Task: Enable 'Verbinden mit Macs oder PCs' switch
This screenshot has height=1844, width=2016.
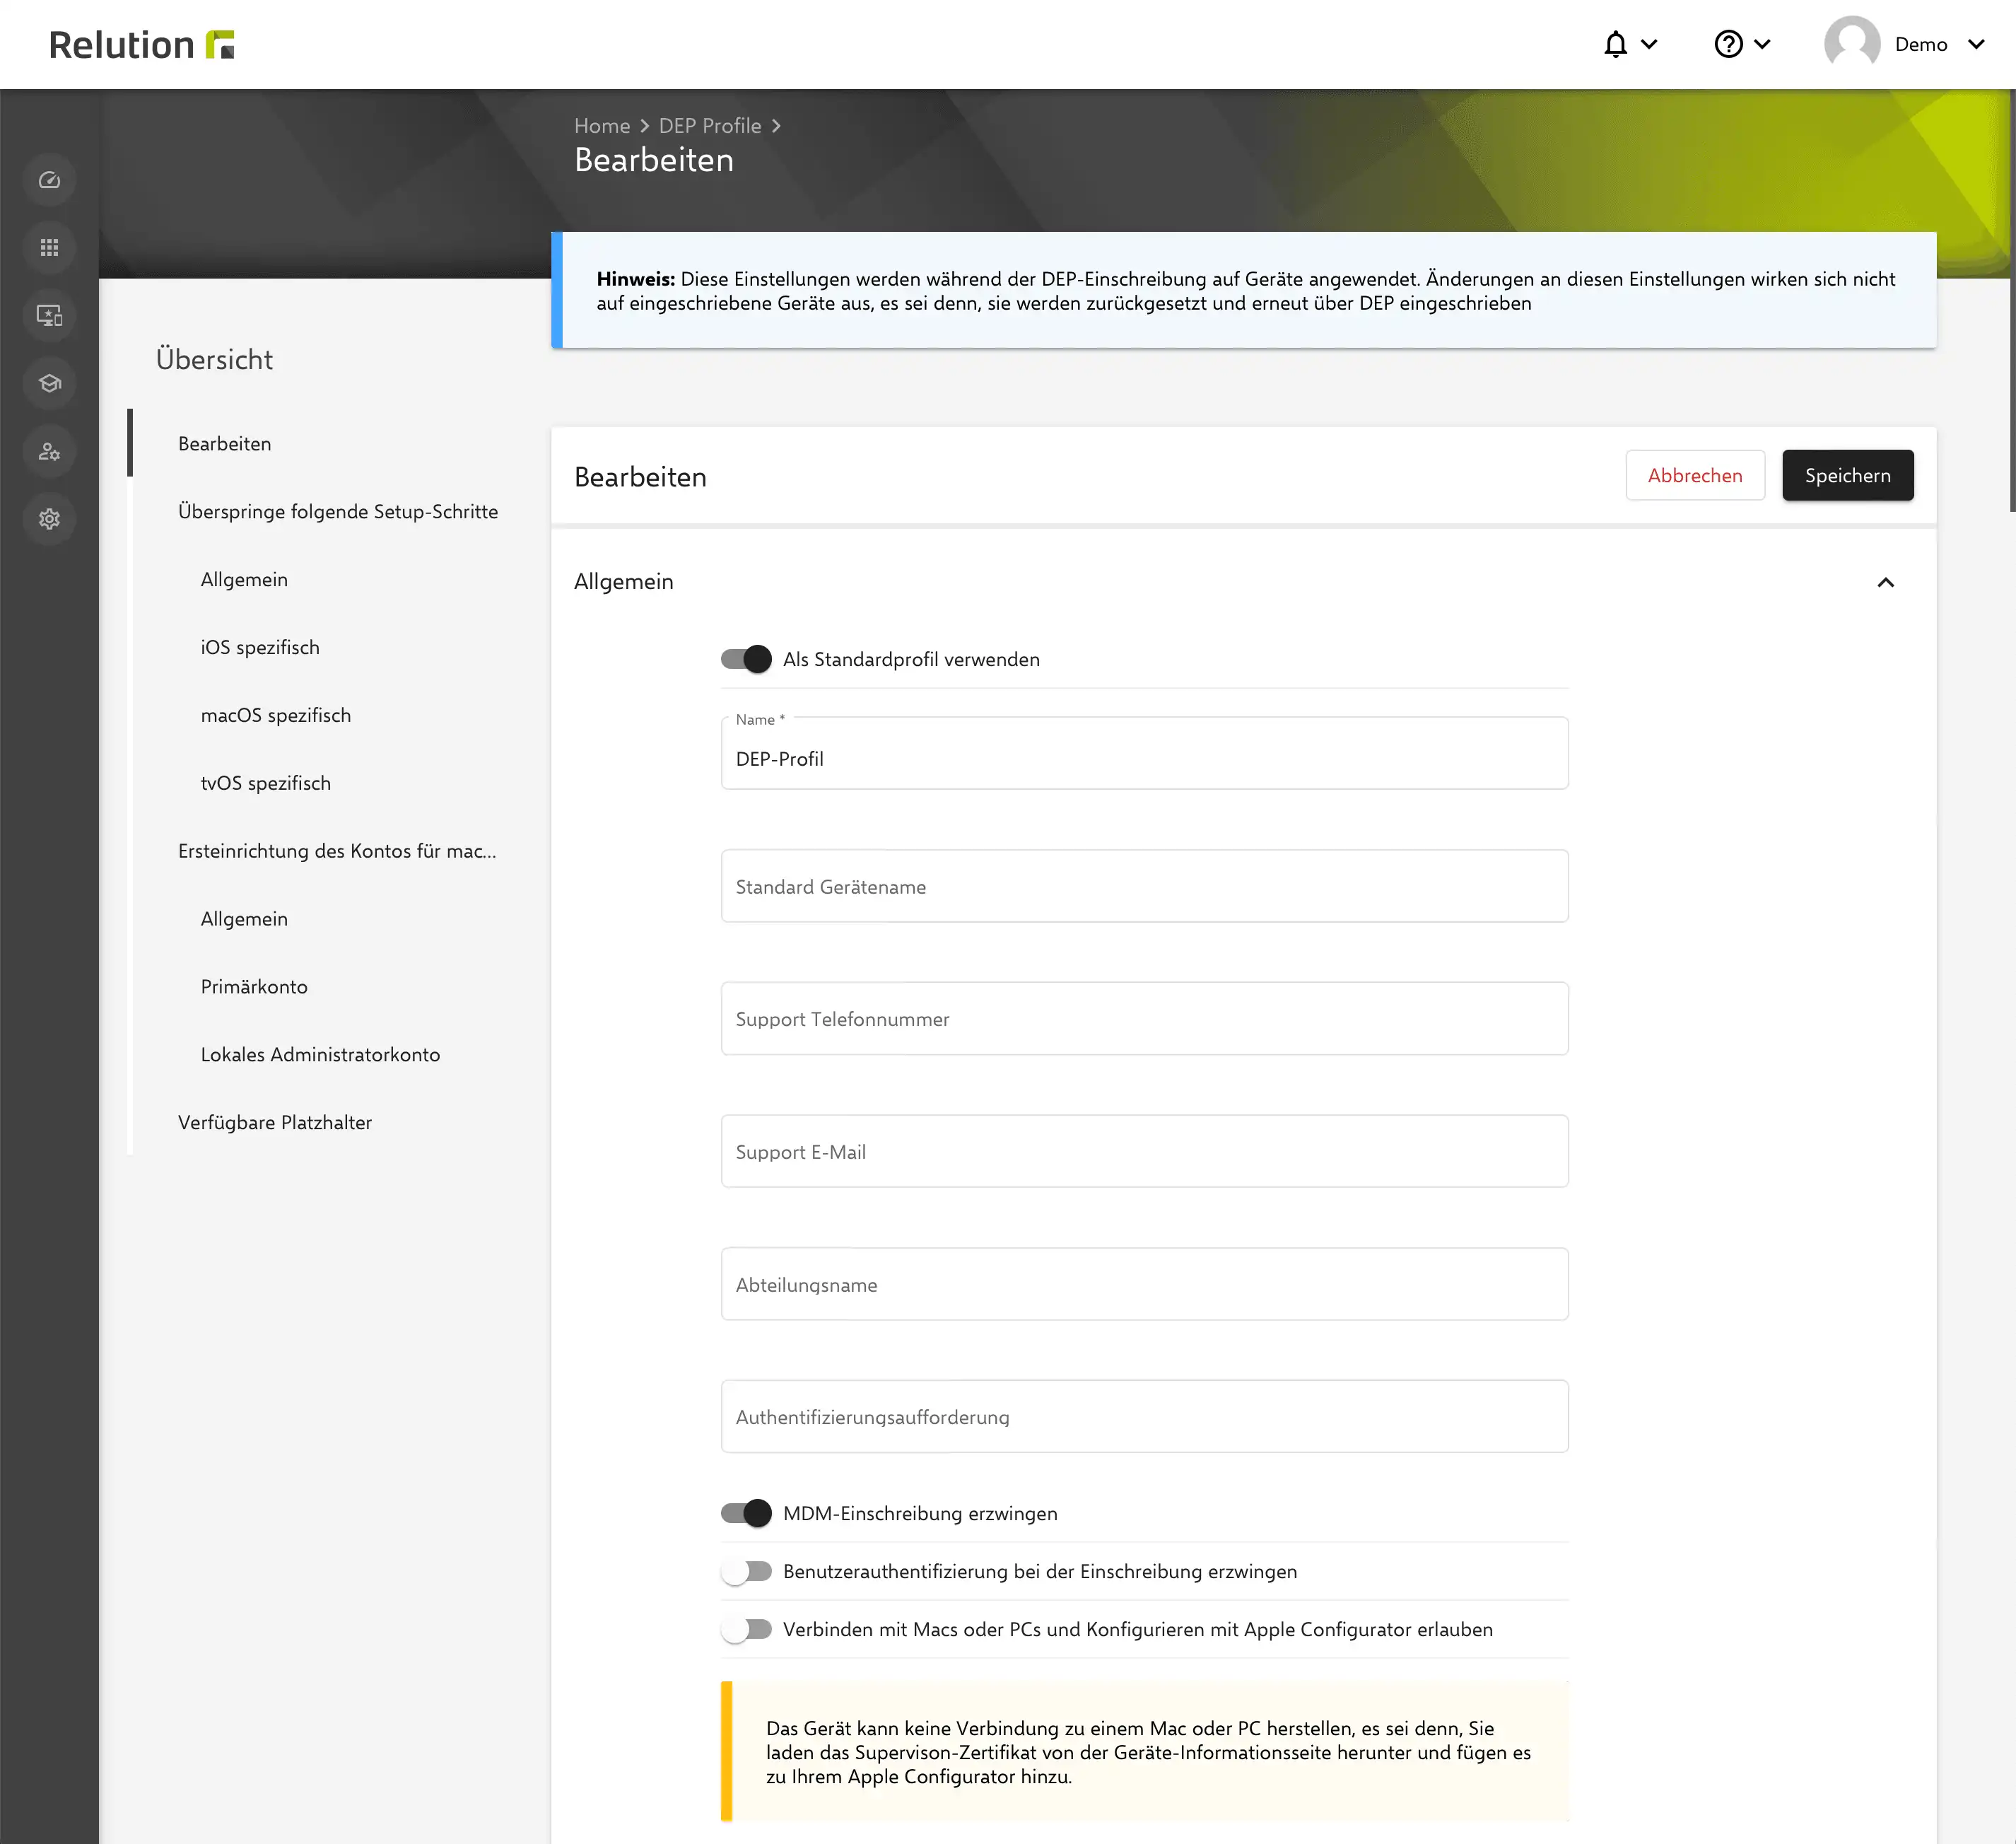Action: [x=746, y=1629]
